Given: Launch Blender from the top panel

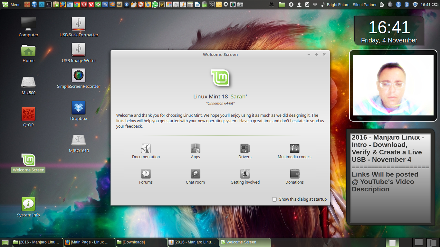Looking at the screenshot, I should pyautogui.click(x=112, y=5).
